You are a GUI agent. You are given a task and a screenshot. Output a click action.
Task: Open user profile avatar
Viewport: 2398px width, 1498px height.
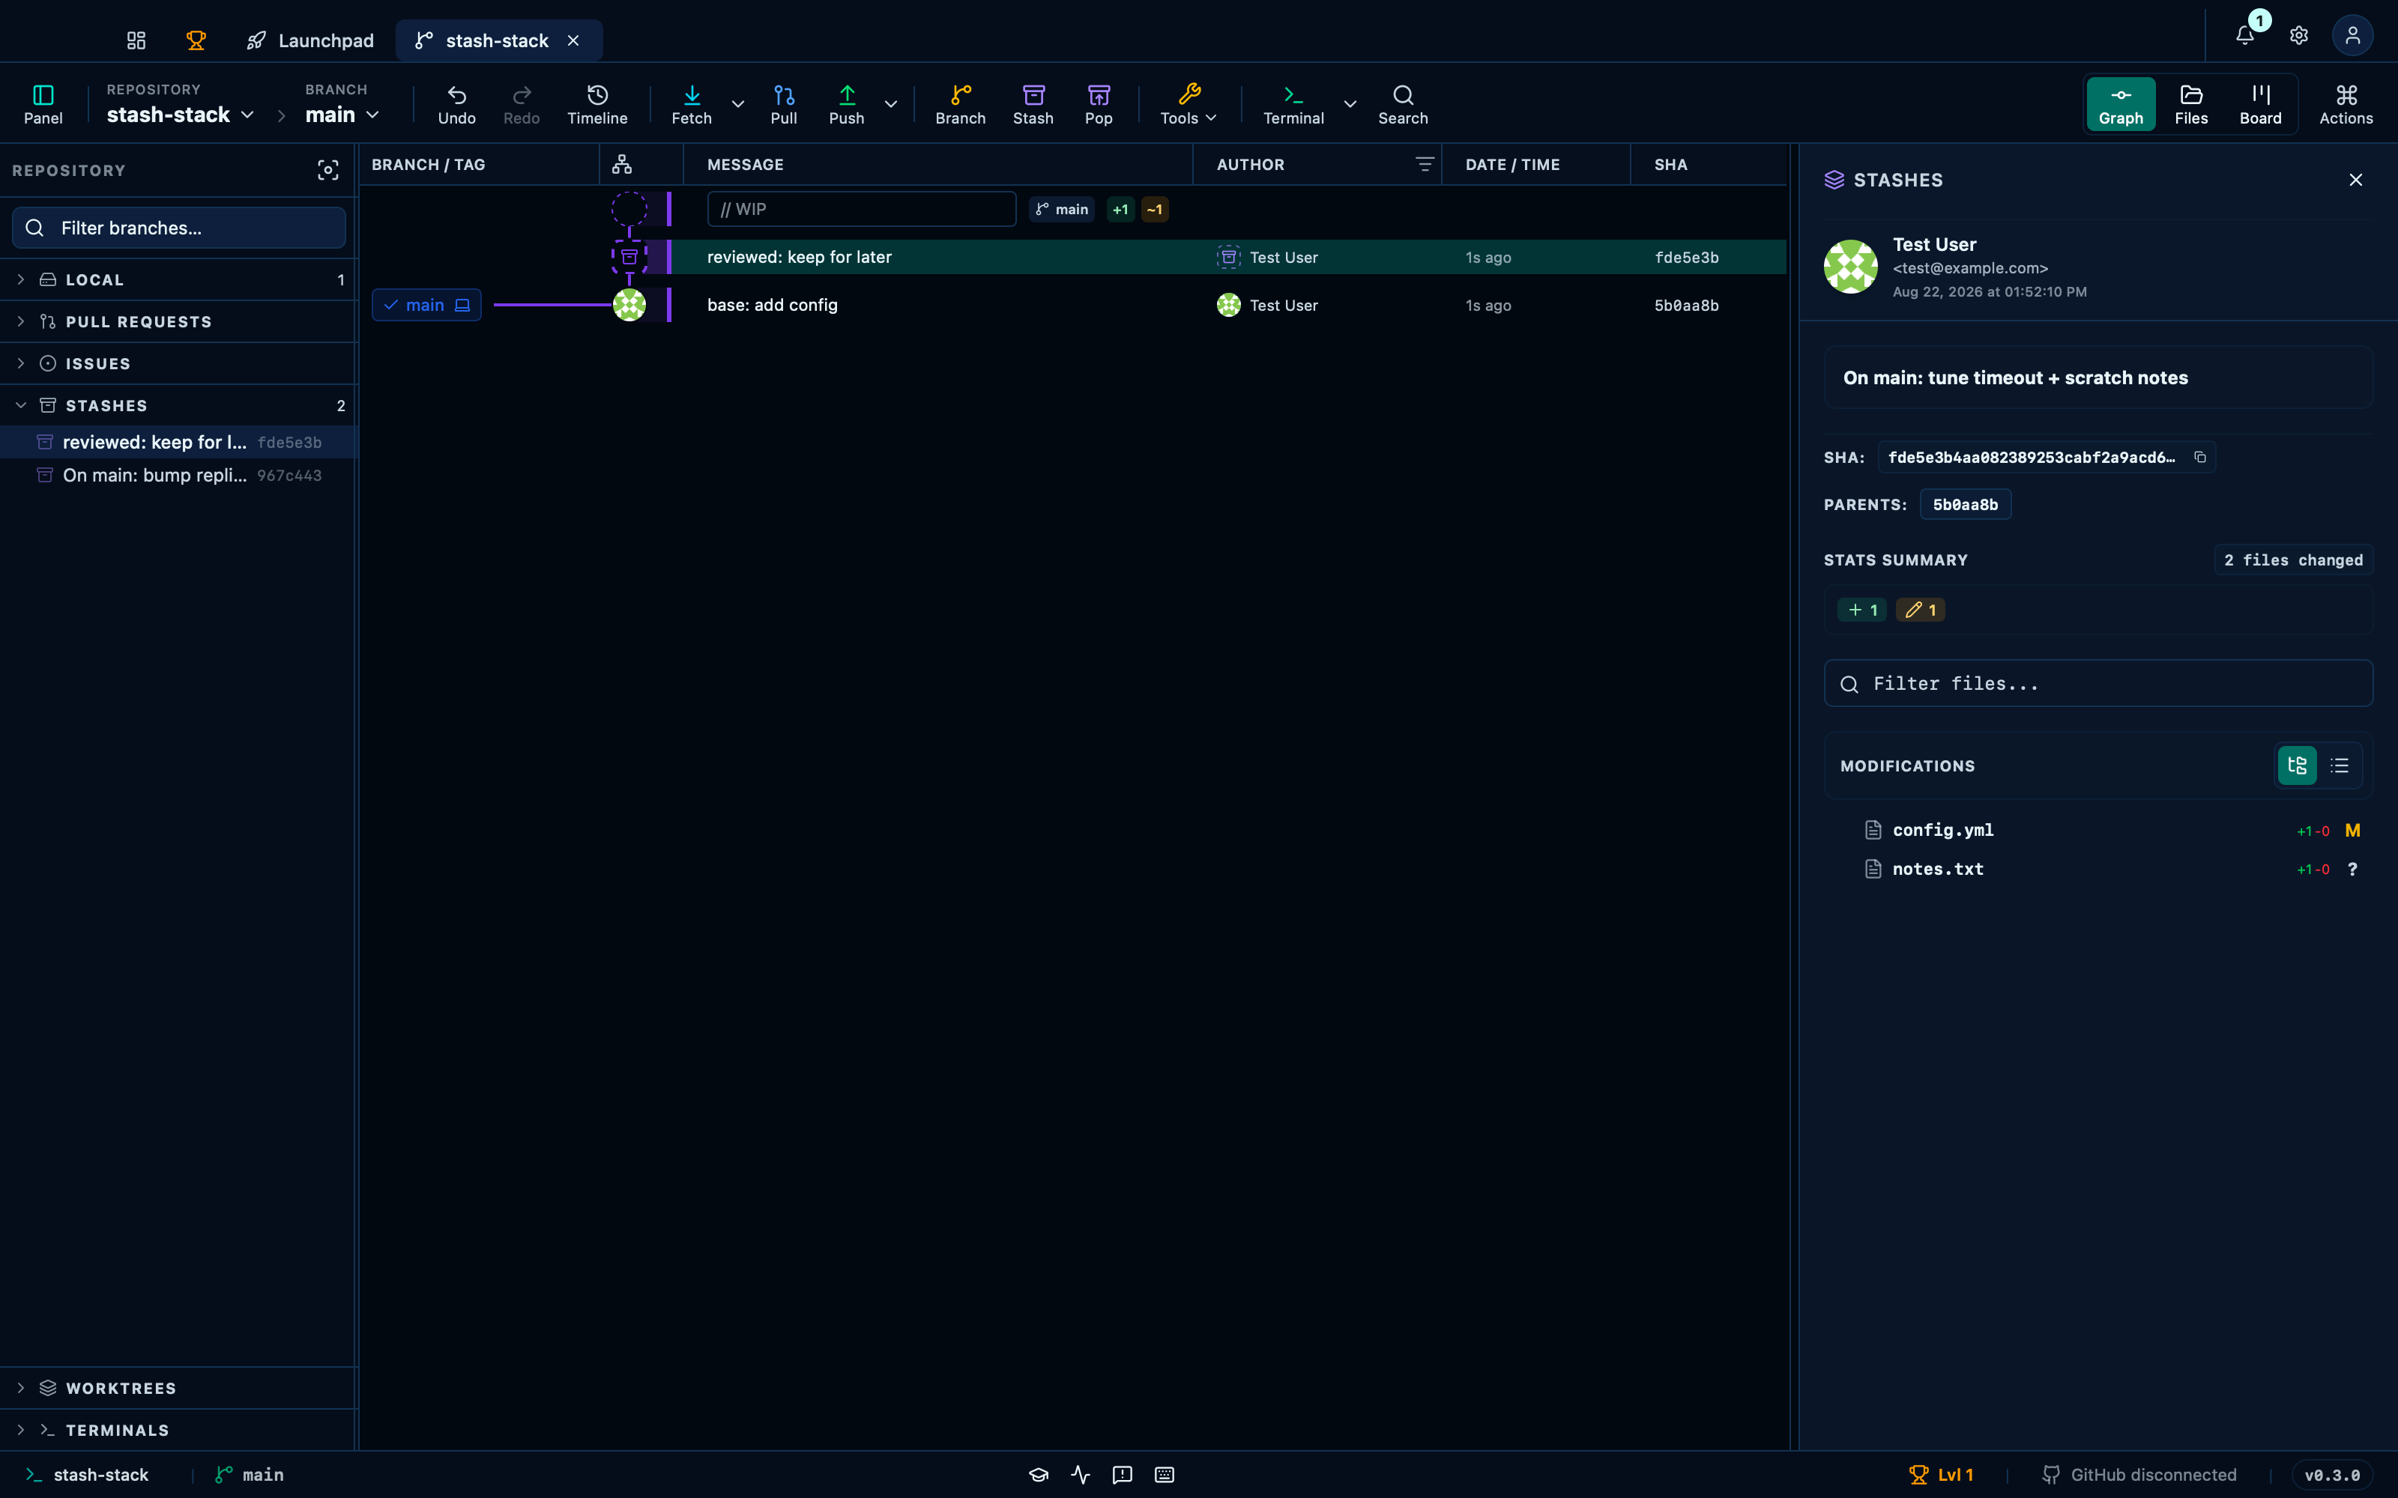tap(2352, 36)
